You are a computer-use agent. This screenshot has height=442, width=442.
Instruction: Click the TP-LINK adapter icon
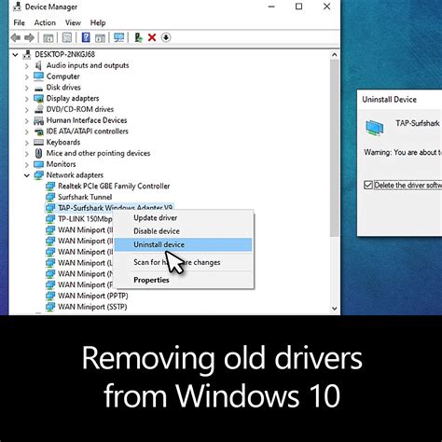[x=50, y=219]
